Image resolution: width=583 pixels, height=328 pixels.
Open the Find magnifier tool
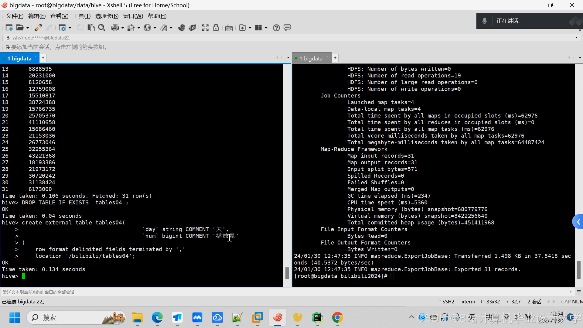tap(102, 28)
